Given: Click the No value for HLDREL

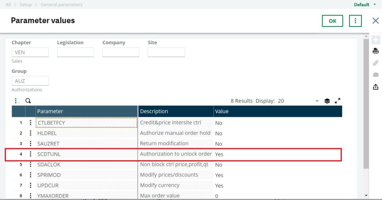Looking at the screenshot, I should pyautogui.click(x=219, y=133).
